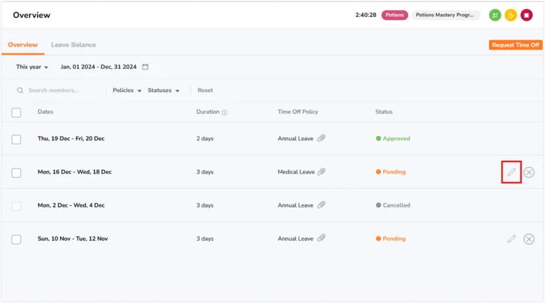Click the Mon, 2 Dec - Wed, 4 Dec dates

[71, 205]
